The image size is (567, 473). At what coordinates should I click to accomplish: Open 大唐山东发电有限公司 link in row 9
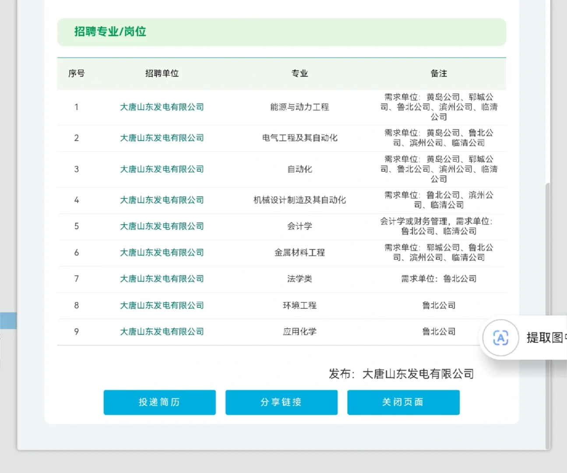click(162, 332)
